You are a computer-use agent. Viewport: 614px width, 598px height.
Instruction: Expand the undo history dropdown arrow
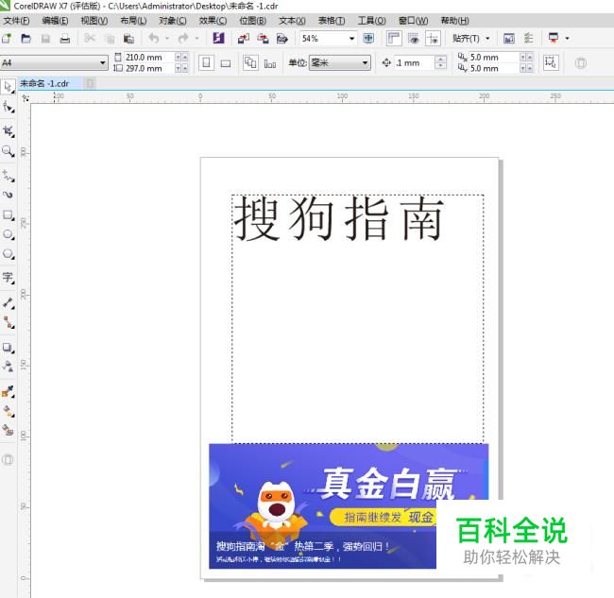coord(167,39)
